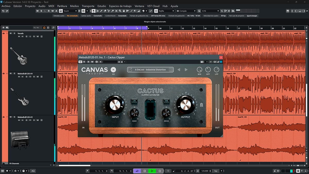Open the Archivo menu
The image size is (309, 174).
(x=6, y=6)
